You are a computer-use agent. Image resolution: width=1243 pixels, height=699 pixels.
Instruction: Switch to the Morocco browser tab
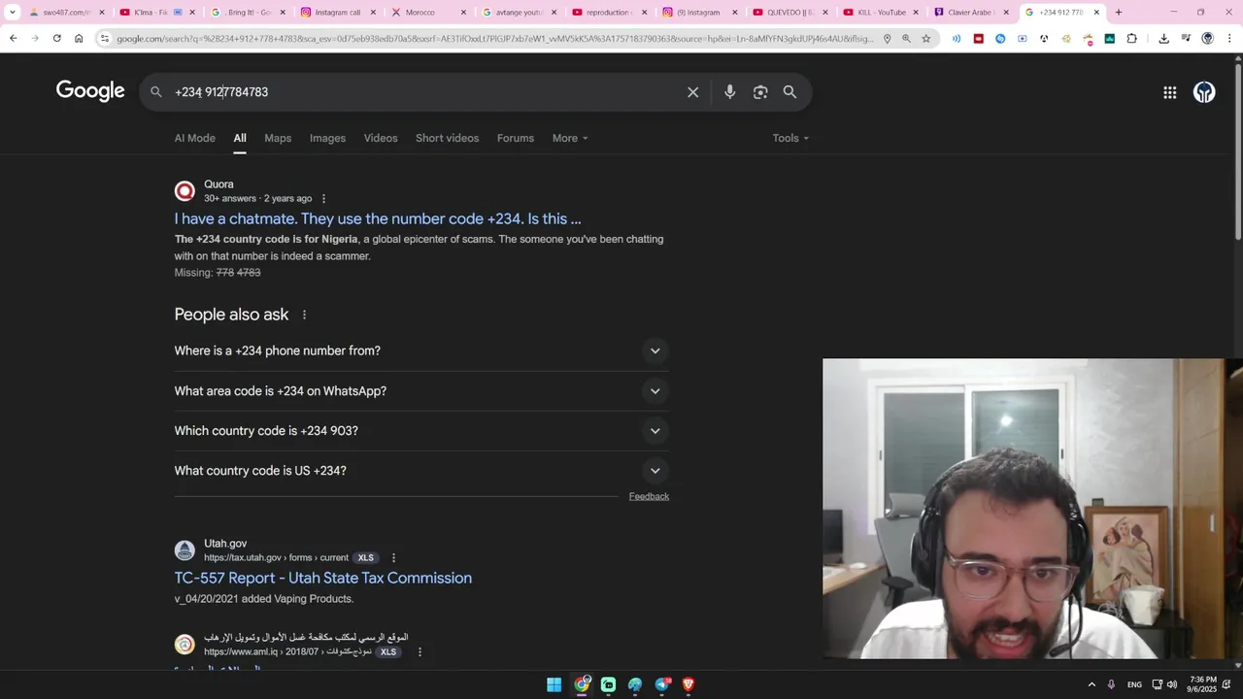click(x=420, y=13)
